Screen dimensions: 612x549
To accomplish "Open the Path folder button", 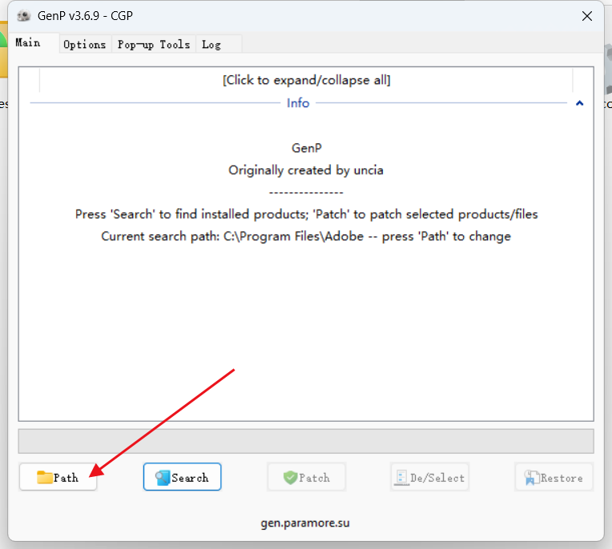I will pyautogui.click(x=58, y=477).
